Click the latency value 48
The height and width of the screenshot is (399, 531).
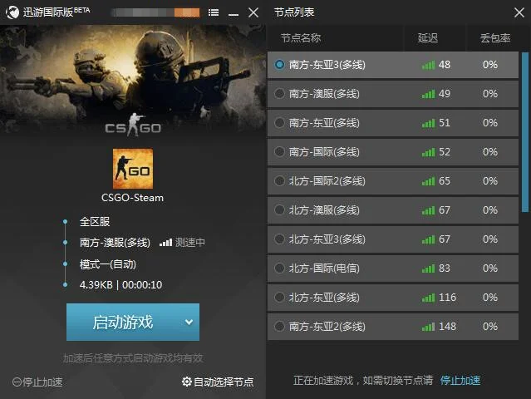445,64
